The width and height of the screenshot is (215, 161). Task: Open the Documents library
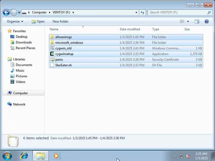tap(24, 65)
